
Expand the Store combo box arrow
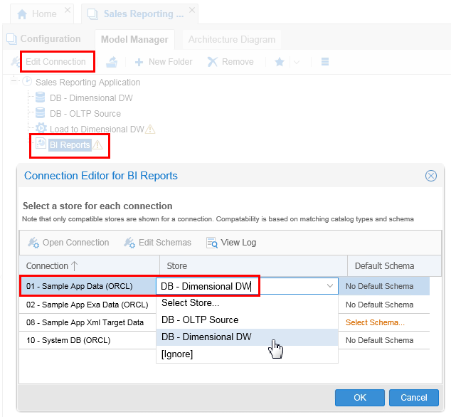(330, 286)
